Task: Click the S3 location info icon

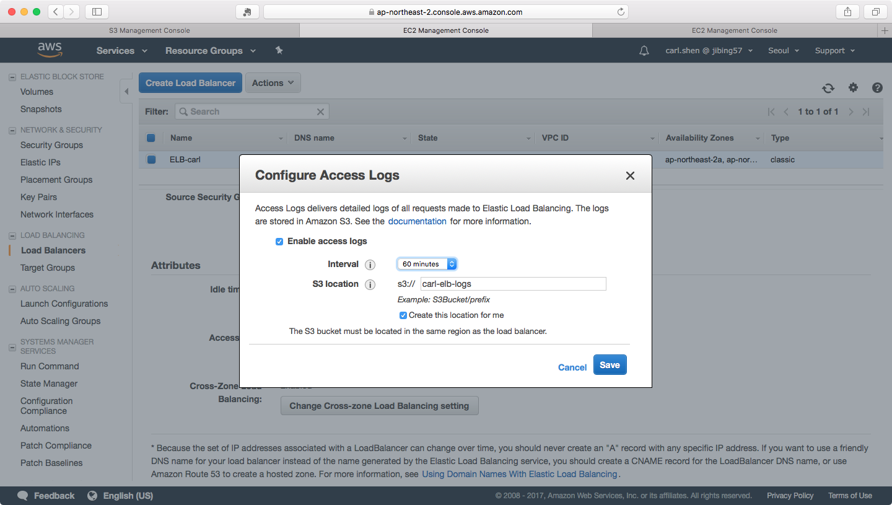Action: pyautogui.click(x=370, y=284)
